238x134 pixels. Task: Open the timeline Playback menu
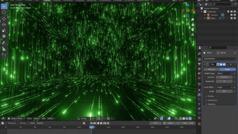point(13,123)
